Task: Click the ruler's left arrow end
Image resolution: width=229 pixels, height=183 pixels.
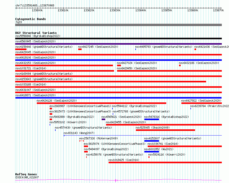Action: [x=16, y=8]
